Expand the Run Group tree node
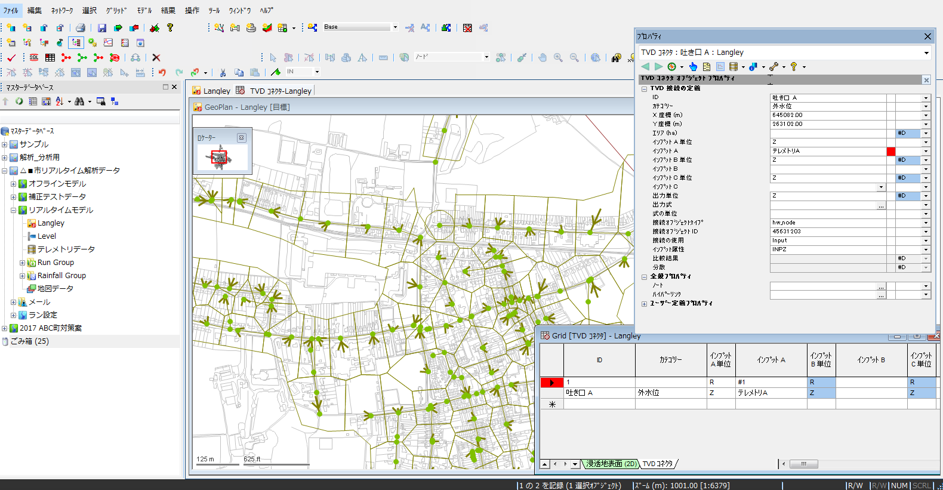The width and height of the screenshot is (943, 490). [22, 263]
